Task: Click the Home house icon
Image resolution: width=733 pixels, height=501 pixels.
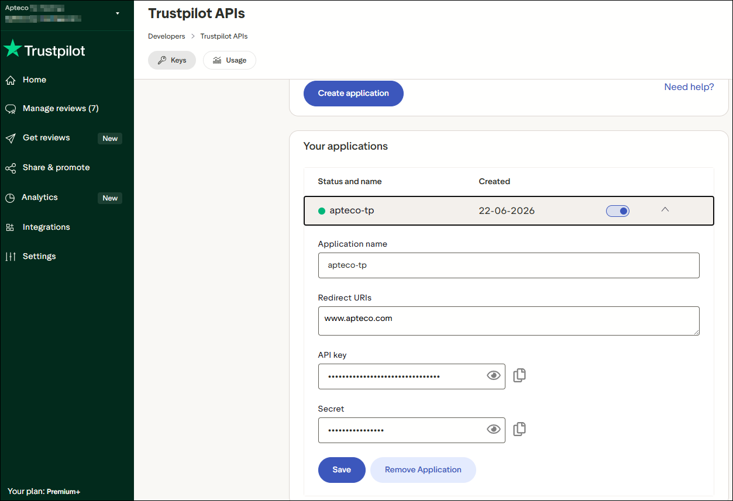Action: (11, 80)
